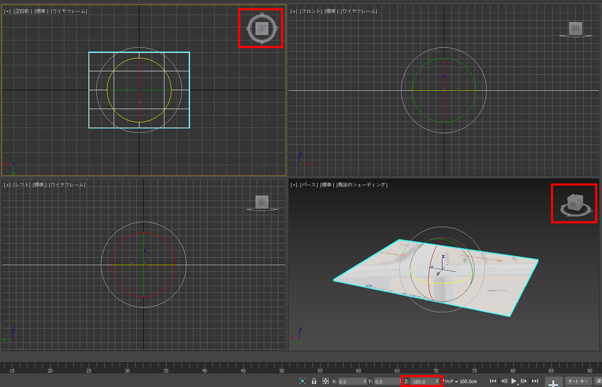
Task: Open [ワイヤフレーム] menu in the 正投影 viewport
Action: [69, 11]
